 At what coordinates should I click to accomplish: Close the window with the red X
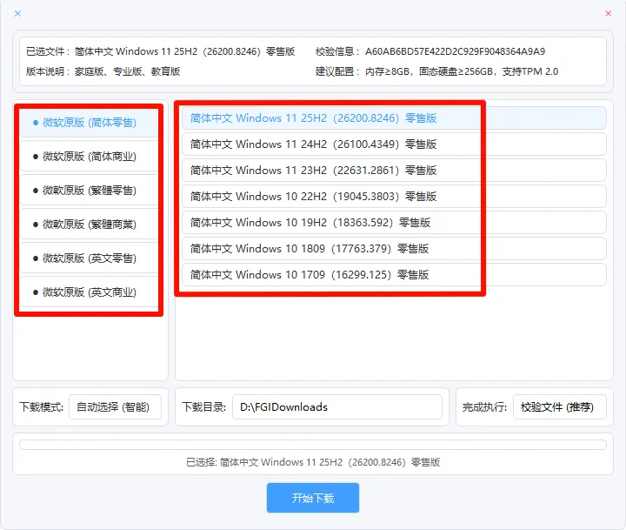[x=608, y=13]
